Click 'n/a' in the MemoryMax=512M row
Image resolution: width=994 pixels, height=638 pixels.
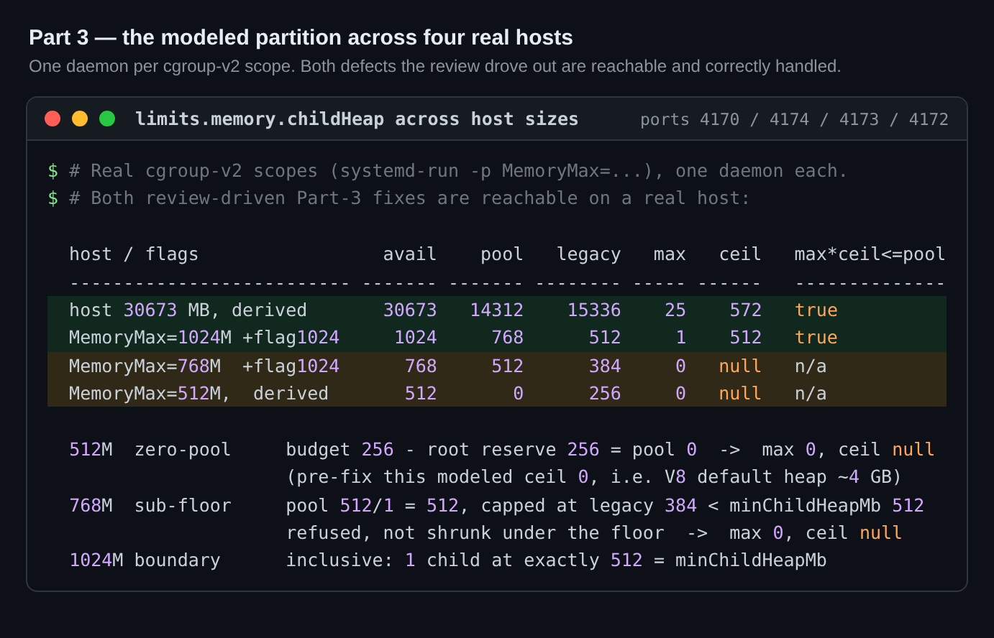pyautogui.click(x=811, y=394)
